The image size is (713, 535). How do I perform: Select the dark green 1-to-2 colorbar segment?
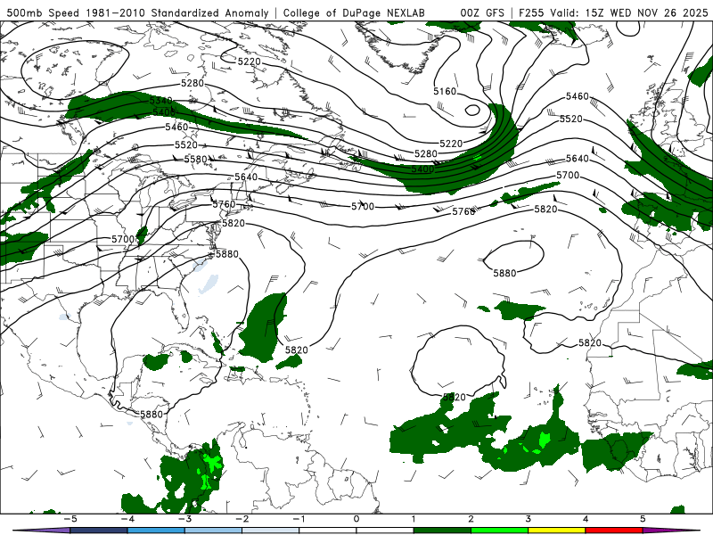(x=442, y=531)
